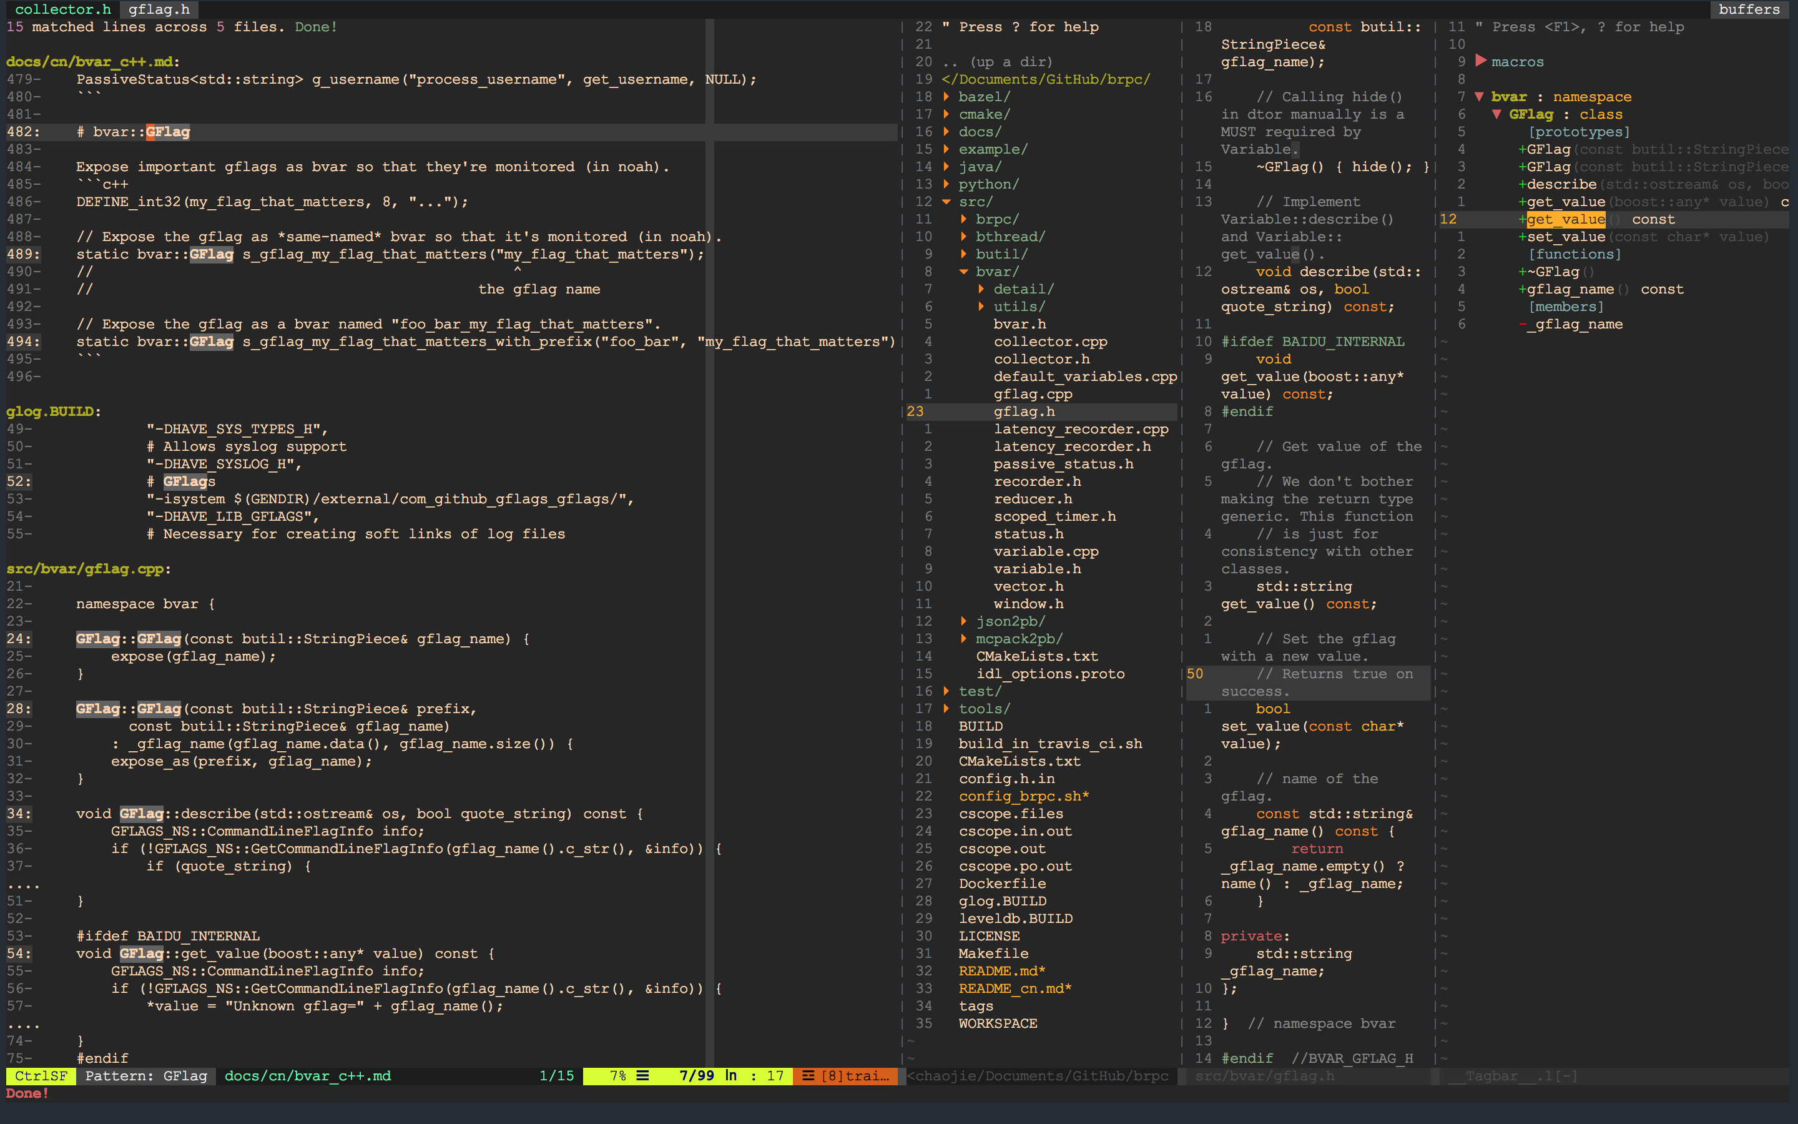The width and height of the screenshot is (1798, 1124).
Task: Open variable.h in the file tree
Action: (x=1037, y=569)
